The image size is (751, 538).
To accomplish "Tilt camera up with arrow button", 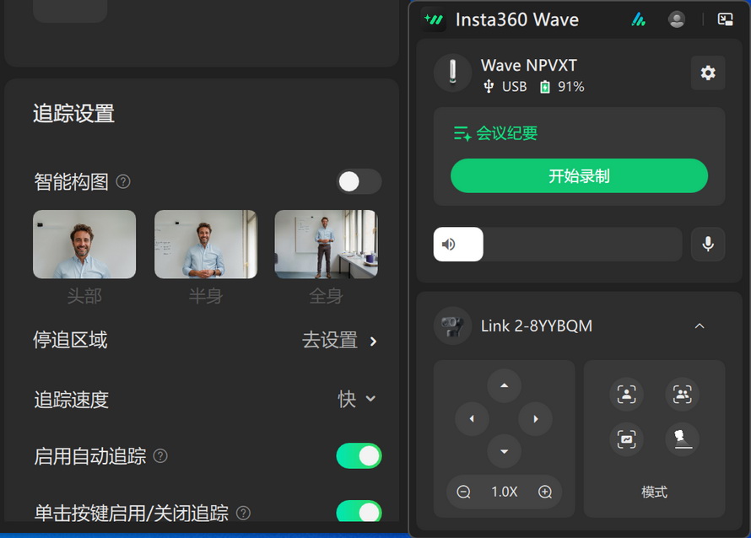I will pos(504,386).
